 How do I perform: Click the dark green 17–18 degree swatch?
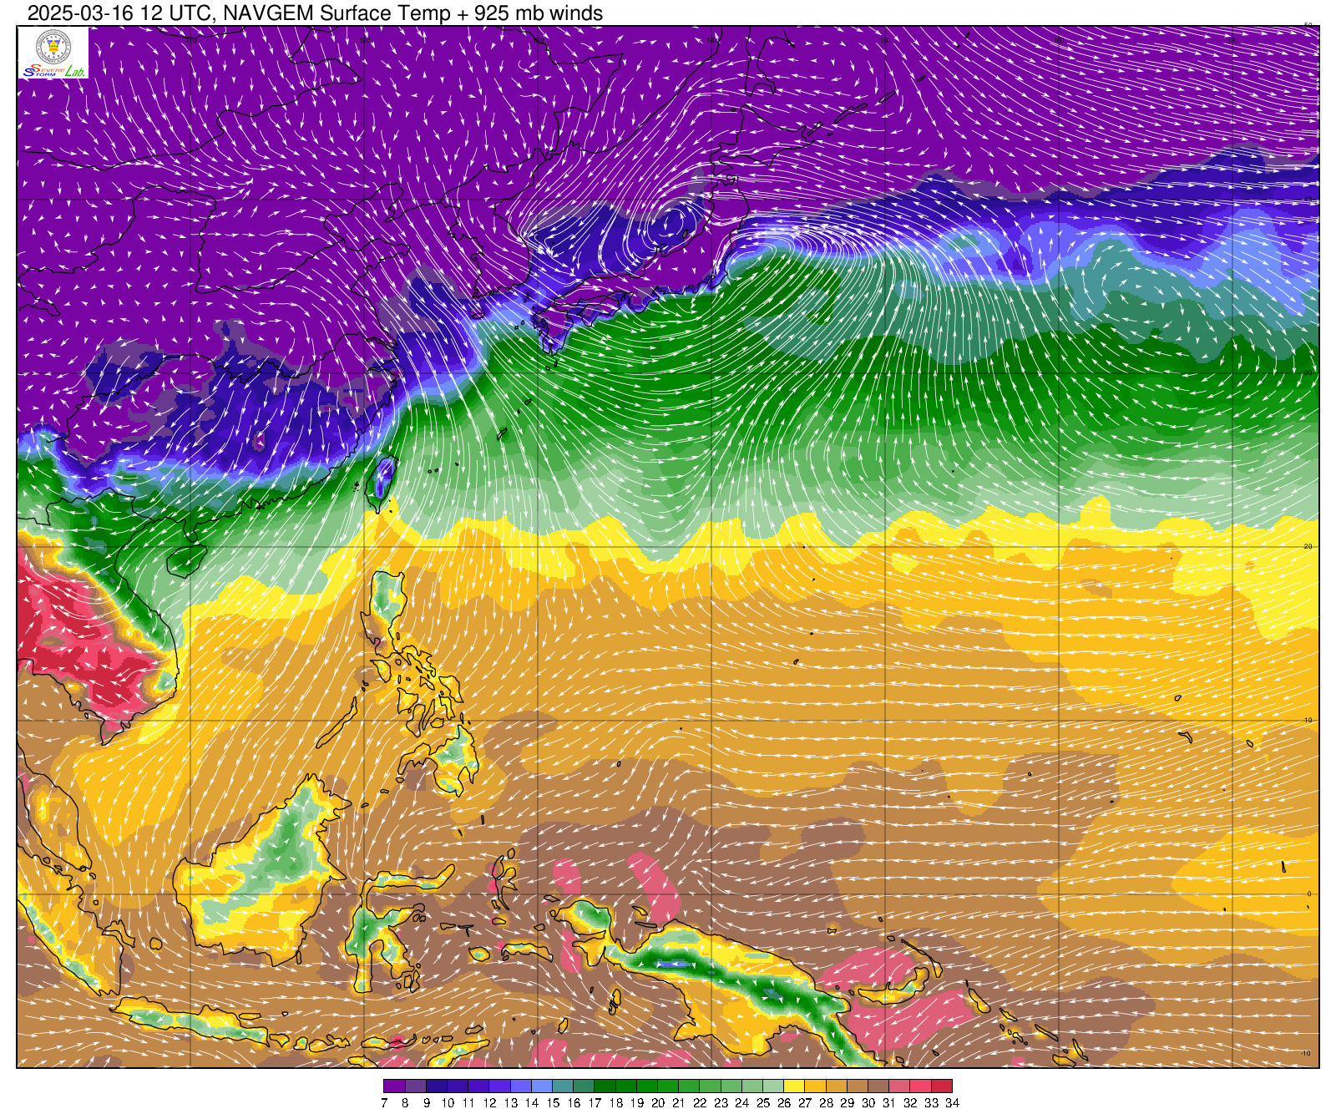605,1086
